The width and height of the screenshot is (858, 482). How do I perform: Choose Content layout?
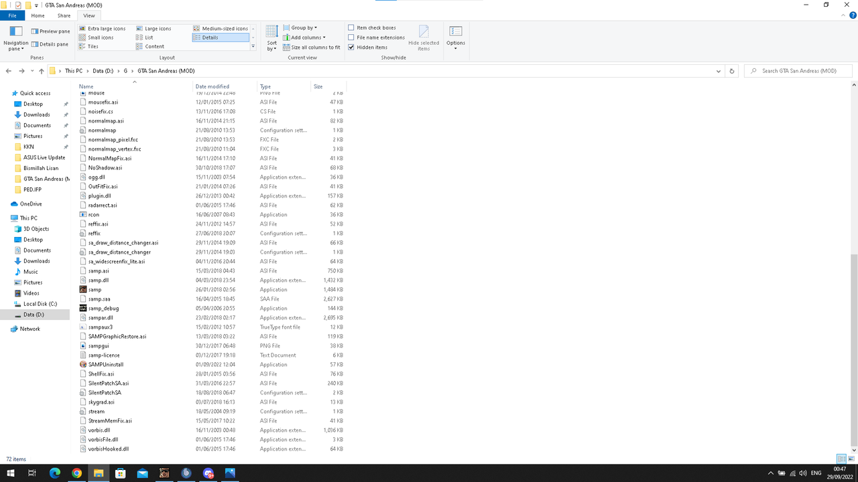pyautogui.click(x=150, y=46)
